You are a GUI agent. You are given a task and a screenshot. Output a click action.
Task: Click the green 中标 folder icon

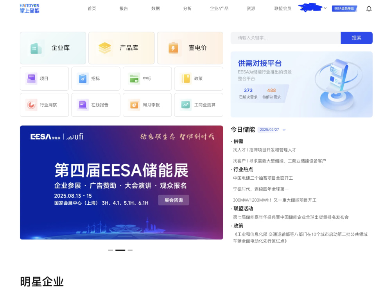tap(134, 79)
